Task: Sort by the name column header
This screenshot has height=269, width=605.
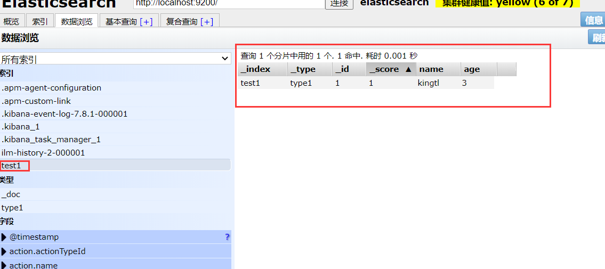Action: click(438, 69)
